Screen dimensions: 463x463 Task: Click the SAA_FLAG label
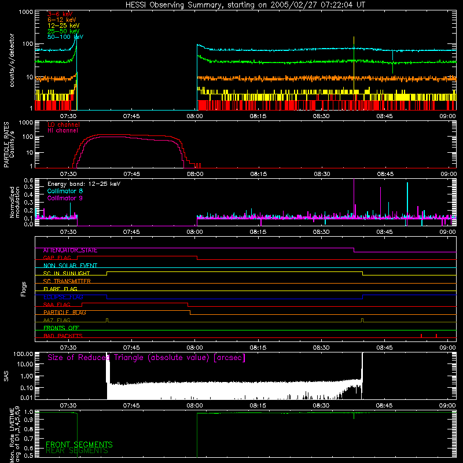(x=57, y=305)
